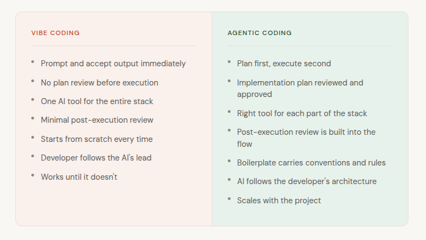Click bullet before 'Prompt and accept output'
Image resolution: width=426 pixels, height=240 pixels.
tap(33, 62)
